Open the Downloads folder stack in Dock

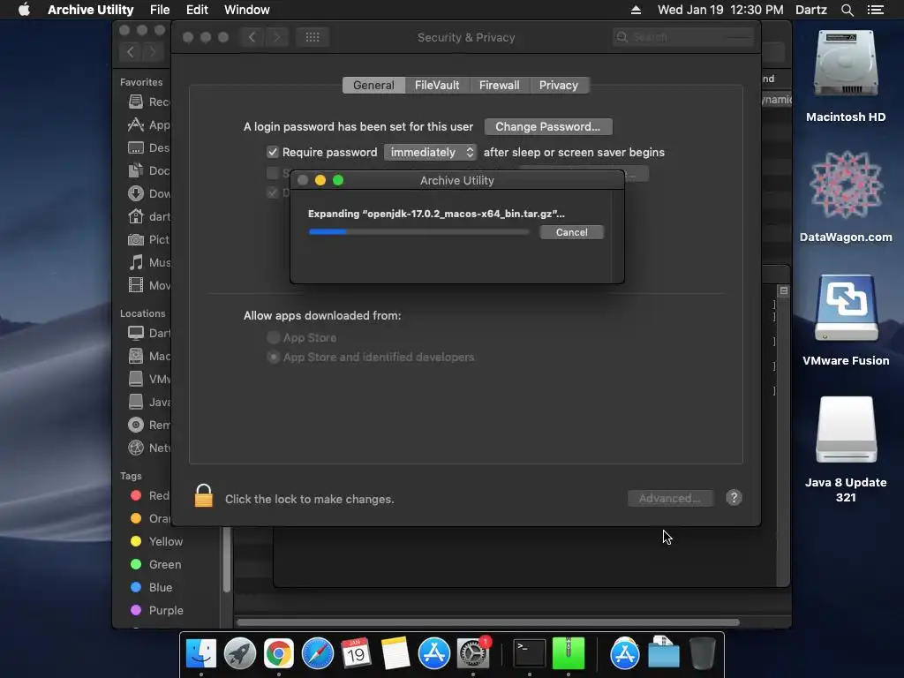pos(664,653)
